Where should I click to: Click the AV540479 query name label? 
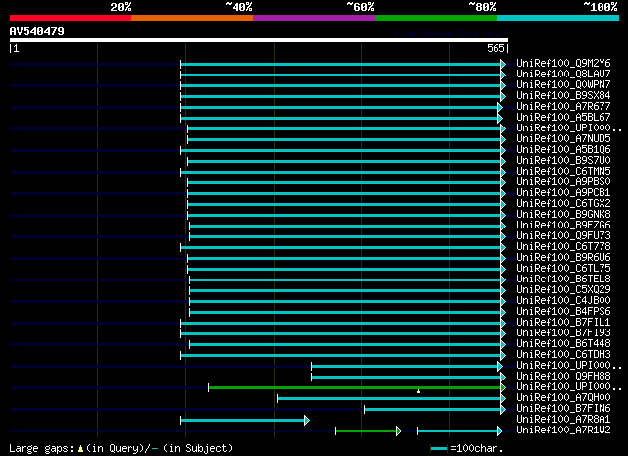click(x=37, y=31)
